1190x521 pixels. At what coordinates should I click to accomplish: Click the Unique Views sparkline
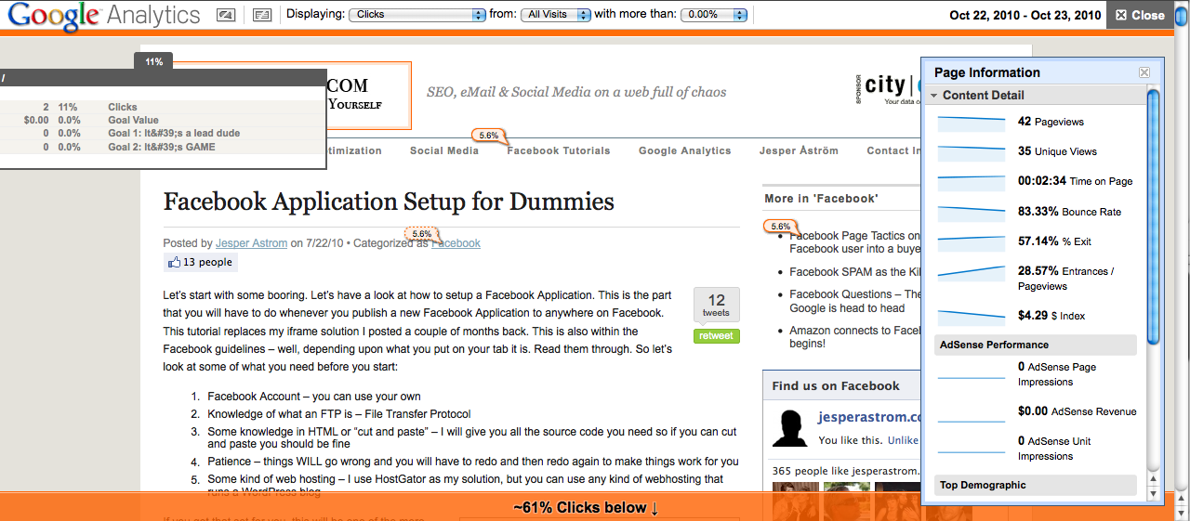click(x=972, y=151)
